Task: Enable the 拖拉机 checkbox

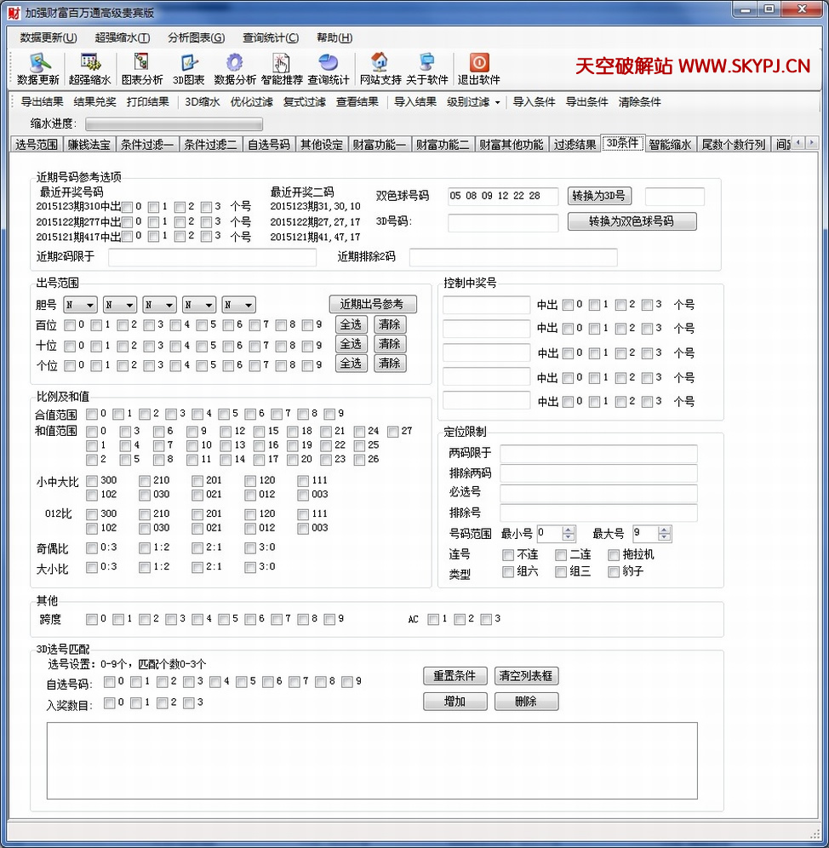Action: pos(614,555)
